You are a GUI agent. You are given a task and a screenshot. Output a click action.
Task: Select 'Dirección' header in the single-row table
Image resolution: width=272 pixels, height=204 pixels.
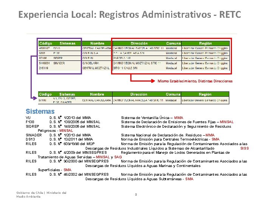139,94
